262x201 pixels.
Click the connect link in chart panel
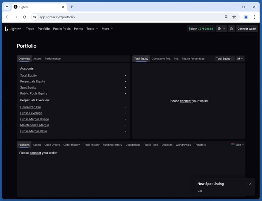pos(185,101)
